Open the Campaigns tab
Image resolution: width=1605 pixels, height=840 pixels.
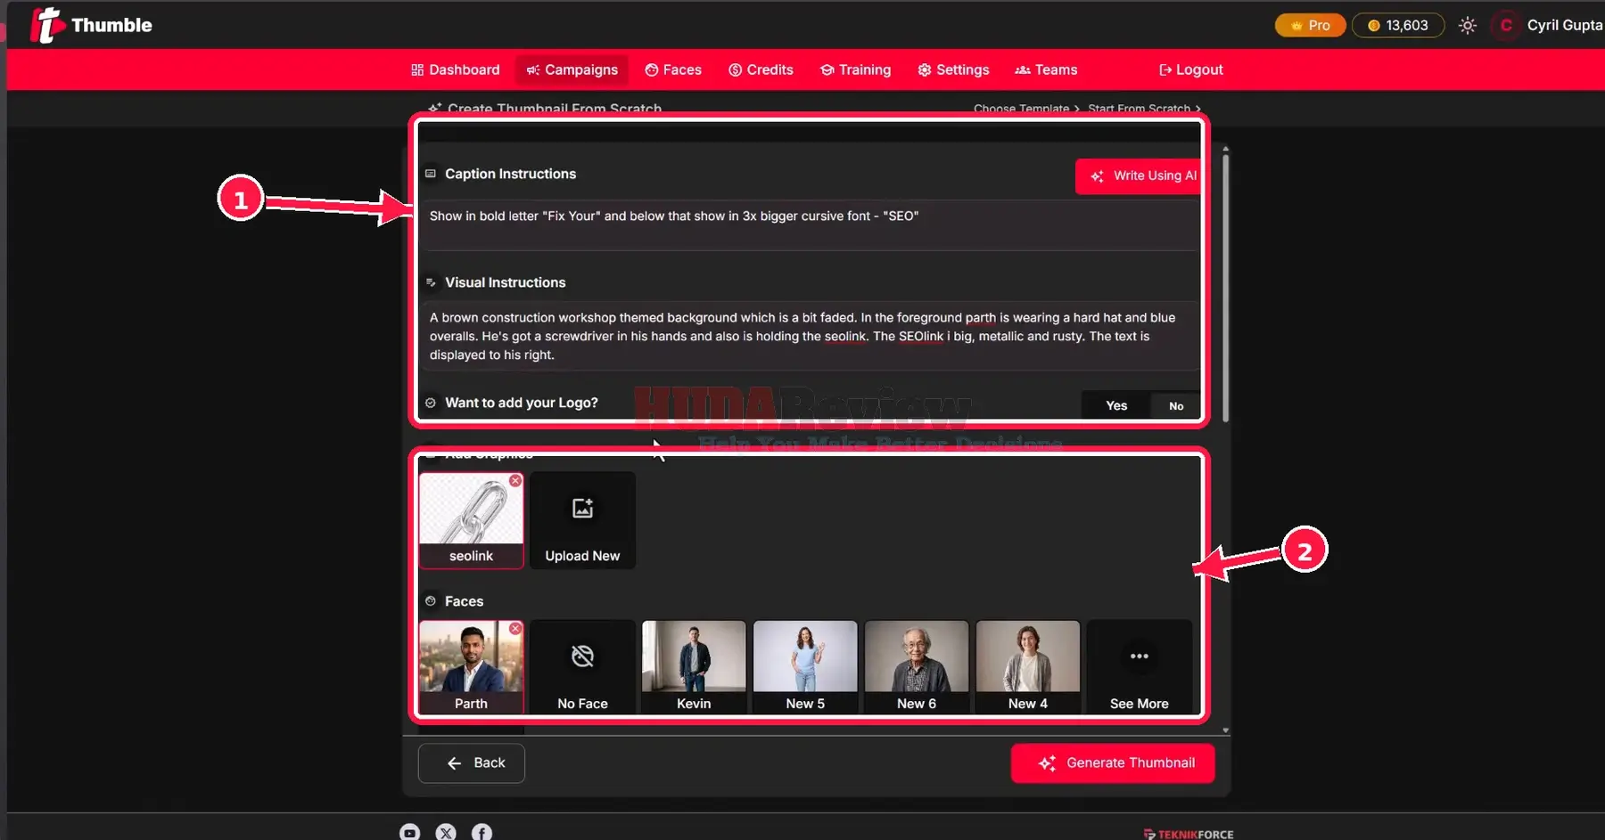tap(572, 69)
